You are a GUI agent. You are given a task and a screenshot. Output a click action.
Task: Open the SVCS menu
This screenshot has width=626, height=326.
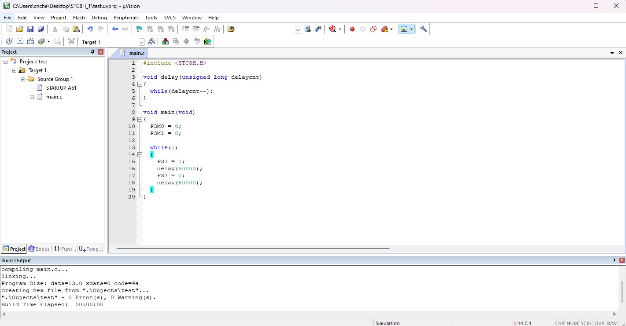pyautogui.click(x=170, y=18)
